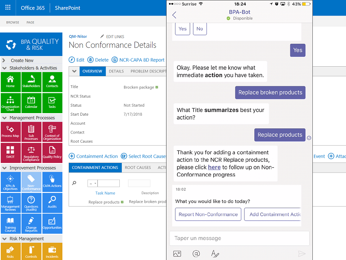Image resolution: width=346 pixels, height=260 pixels.
Task: Open the Sub Processes tile
Action: coord(31,132)
